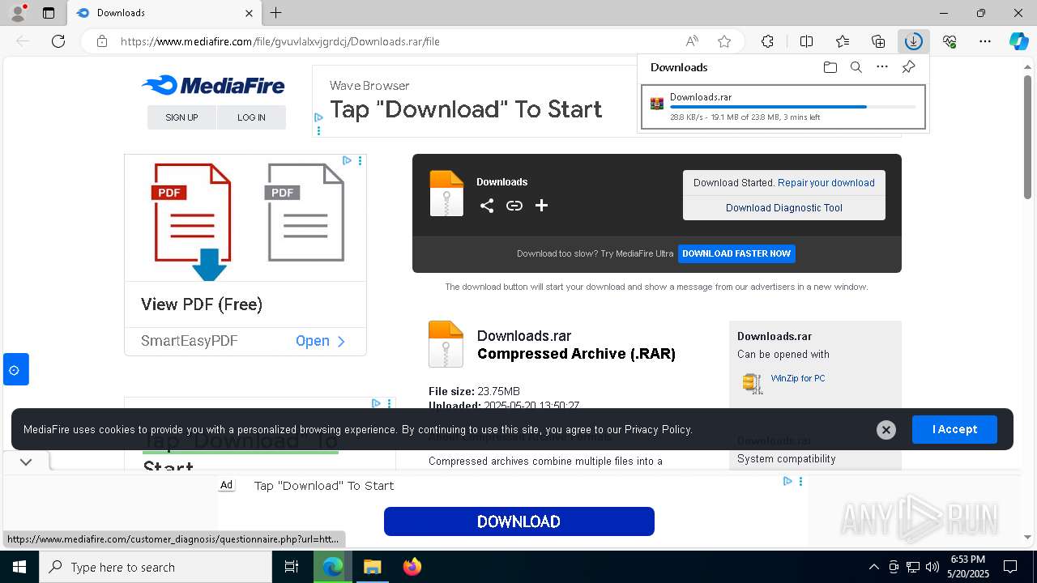The image size is (1037, 583).
Task: Open more options in Downloads panel
Action: pyautogui.click(x=882, y=67)
